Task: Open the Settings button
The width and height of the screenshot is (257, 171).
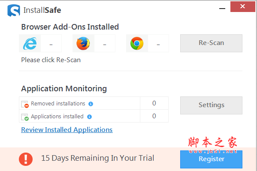Action: 211,105
